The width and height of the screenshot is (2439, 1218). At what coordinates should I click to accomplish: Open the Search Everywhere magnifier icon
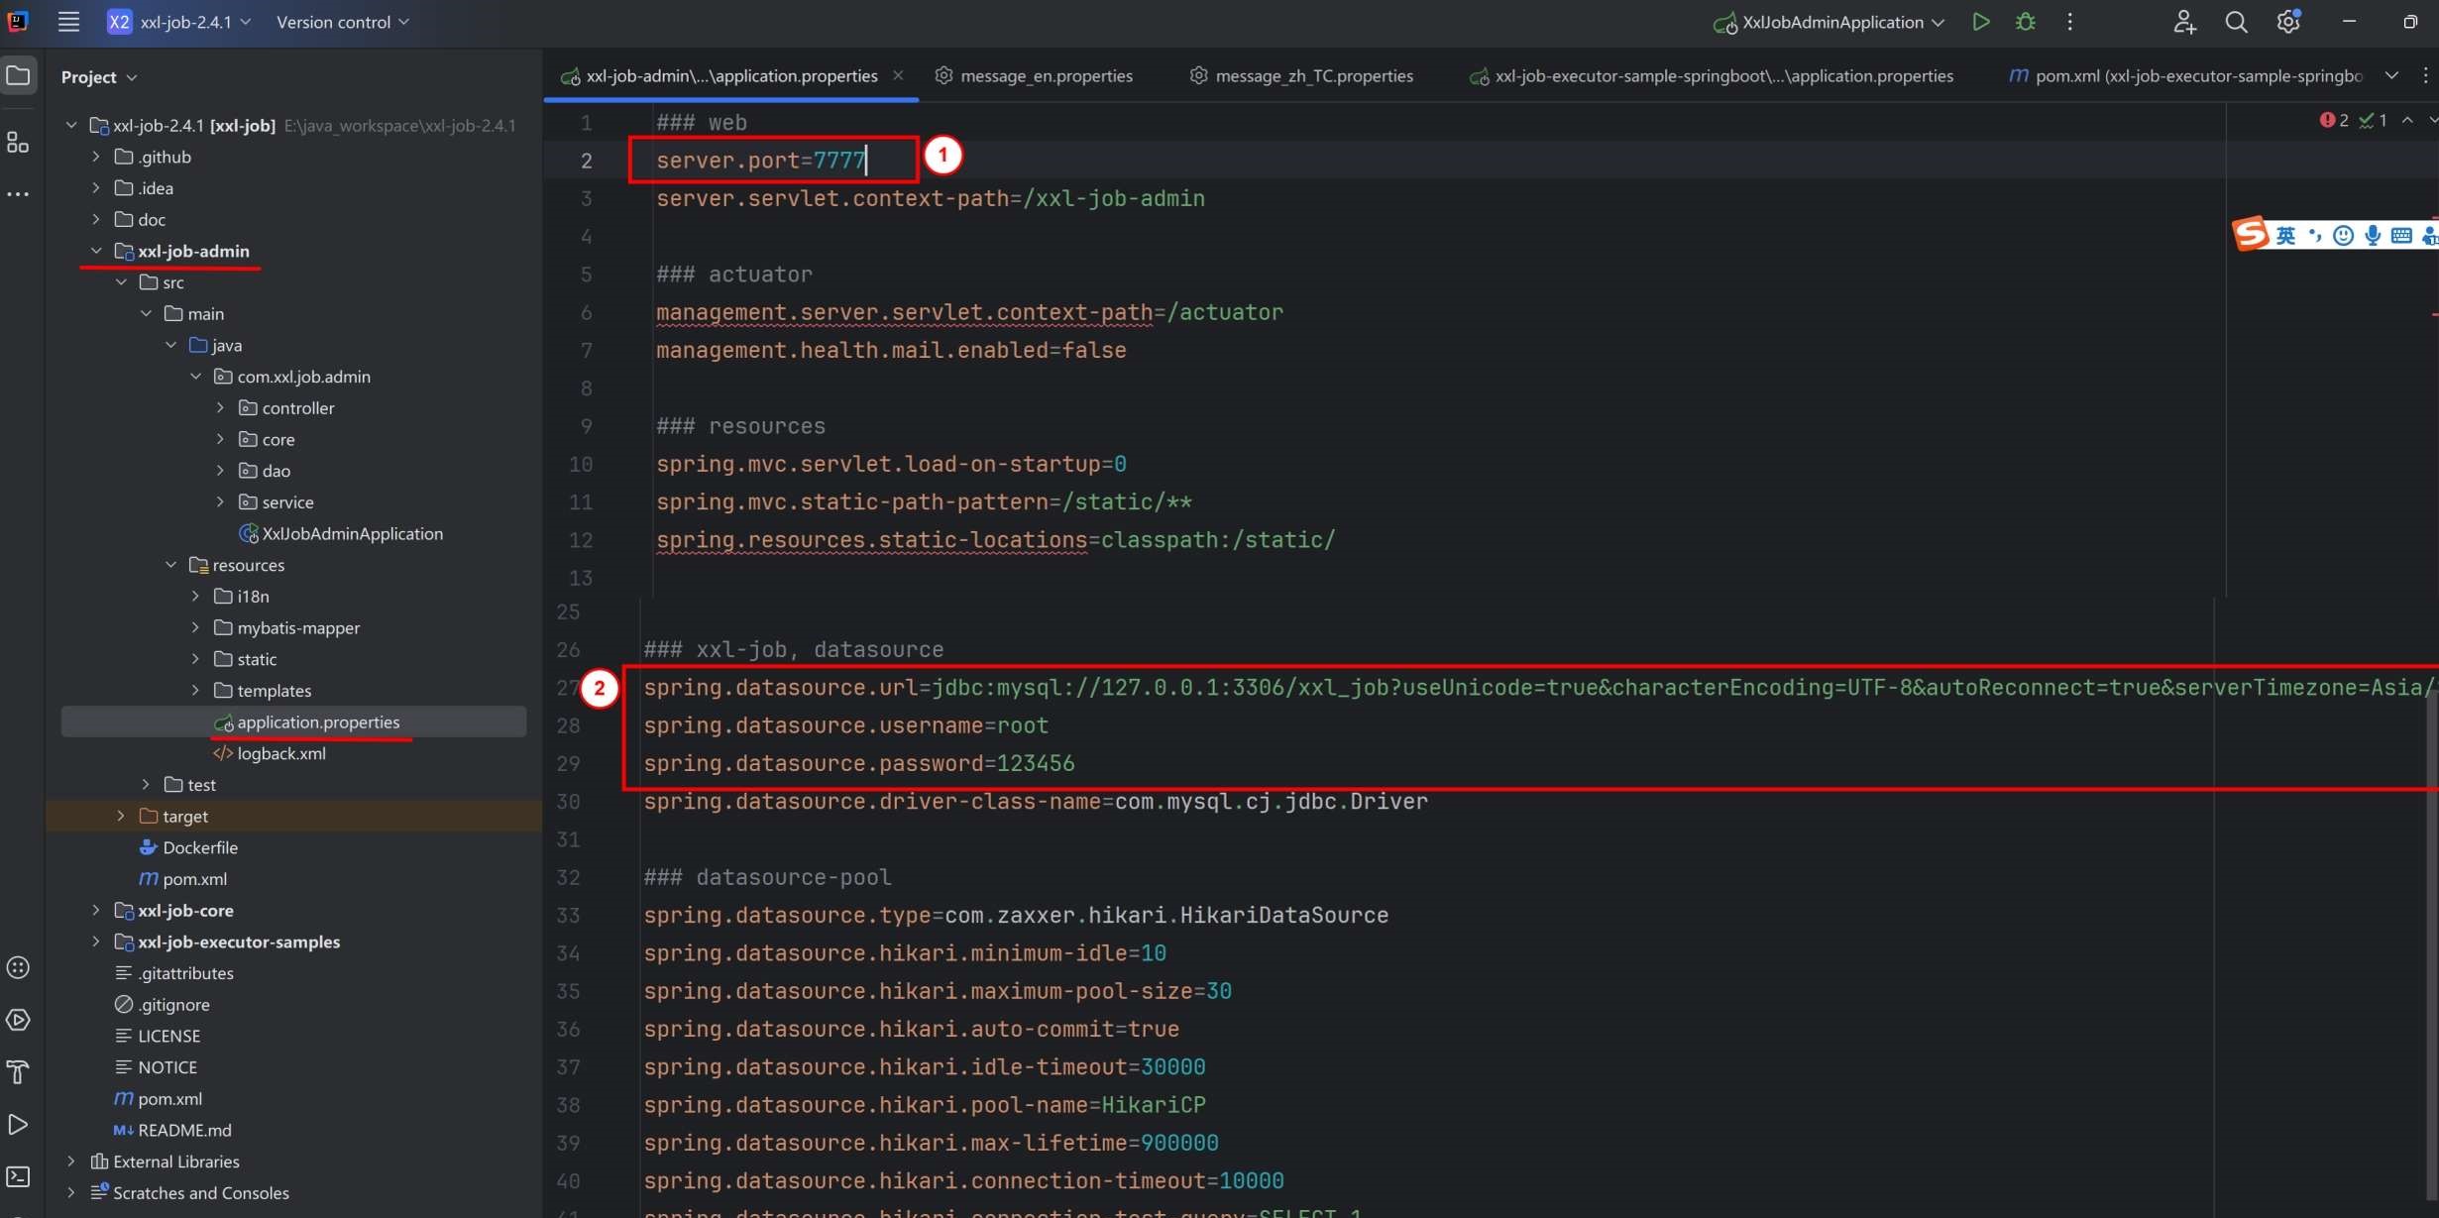tap(2236, 22)
